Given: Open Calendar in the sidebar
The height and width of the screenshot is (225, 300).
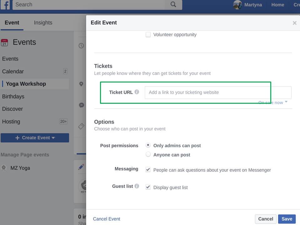Looking at the screenshot, I should point(13,72).
